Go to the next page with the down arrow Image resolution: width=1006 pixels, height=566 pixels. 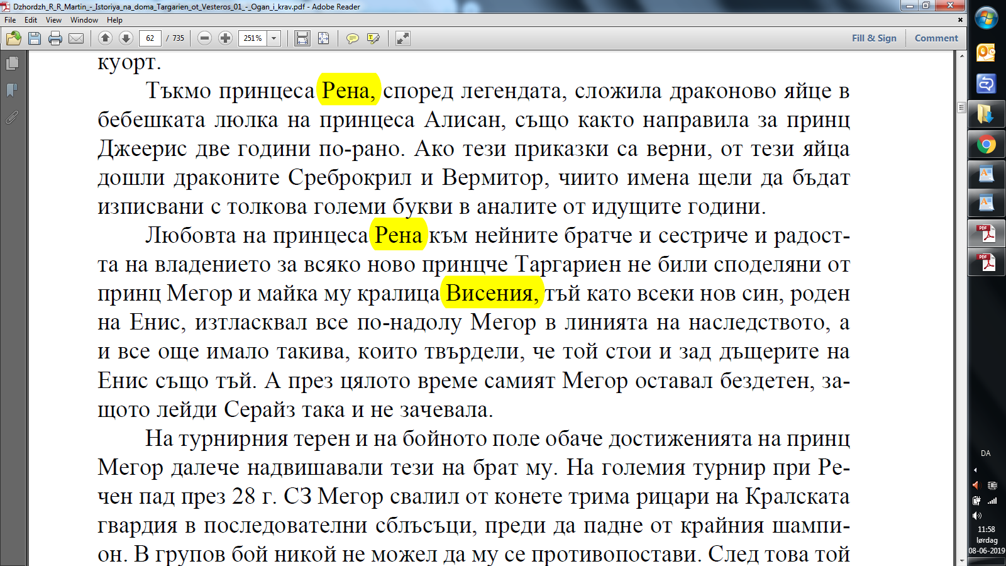126,38
